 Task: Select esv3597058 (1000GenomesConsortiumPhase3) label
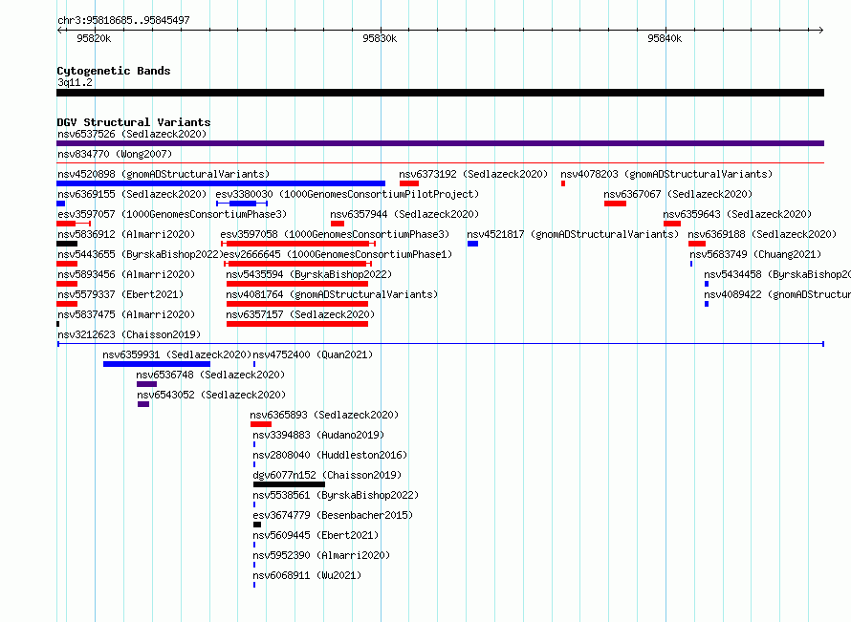(x=335, y=234)
